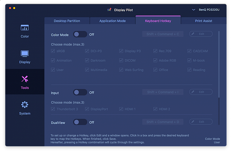Toggle the DualView hotkey switch

tap(80, 122)
